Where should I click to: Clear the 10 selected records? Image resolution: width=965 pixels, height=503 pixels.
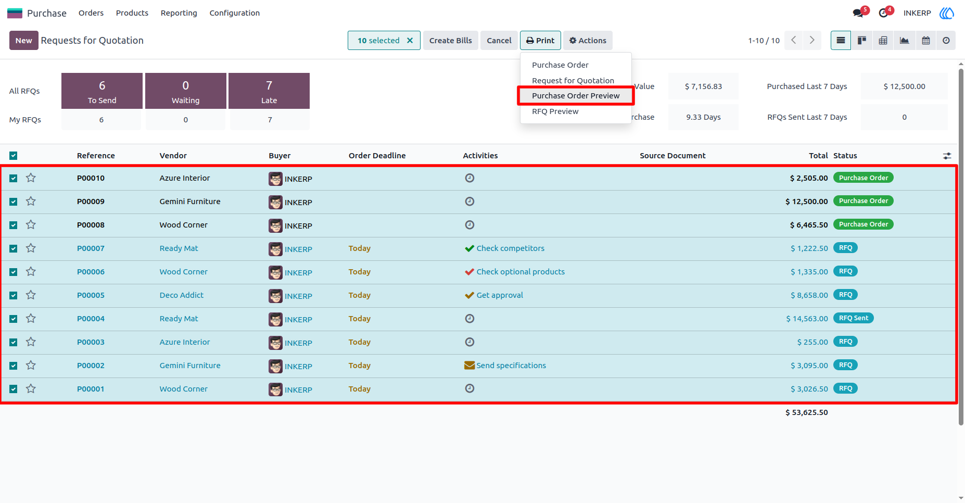pyautogui.click(x=410, y=41)
